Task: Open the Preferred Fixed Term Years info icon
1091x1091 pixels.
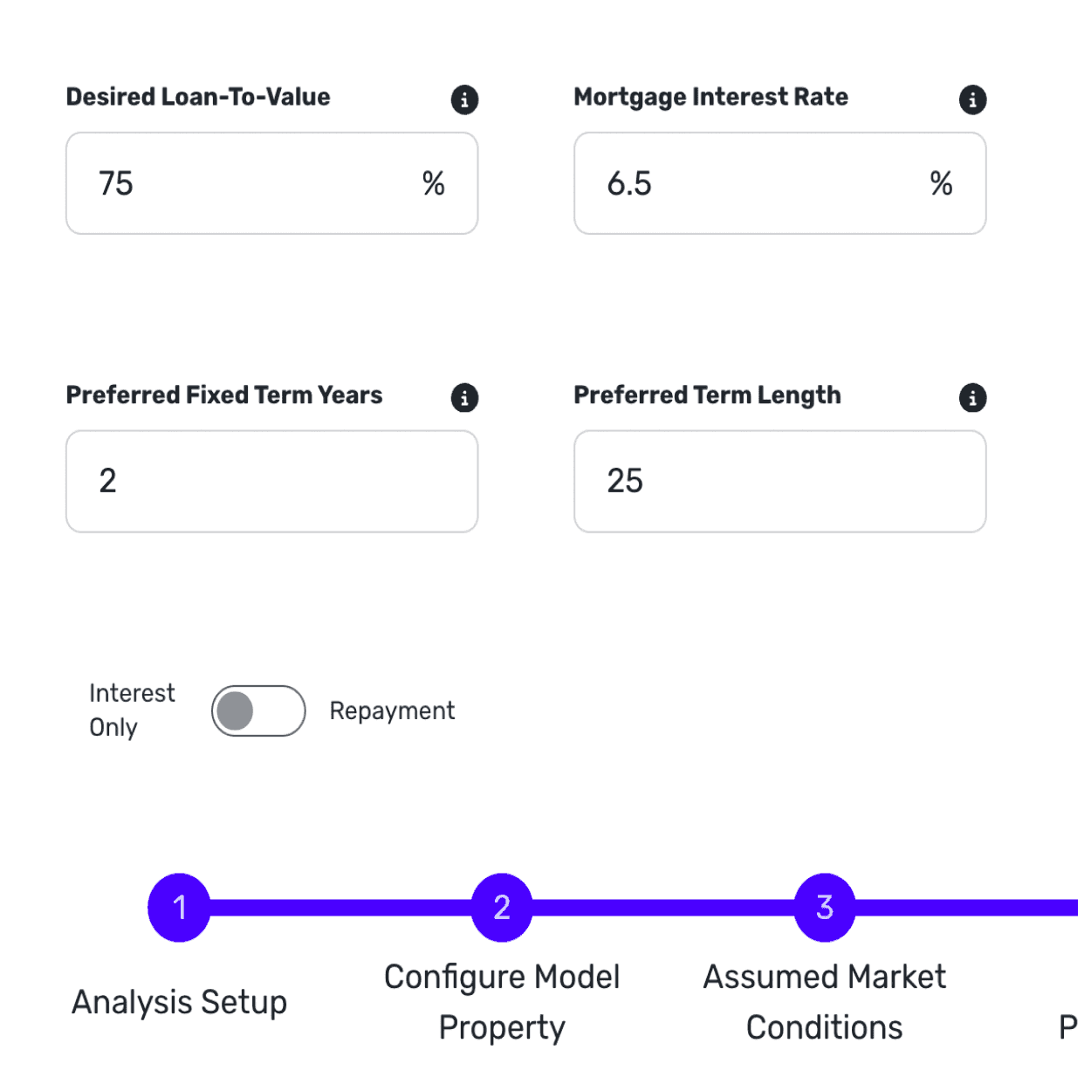Action: click(x=464, y=398)
